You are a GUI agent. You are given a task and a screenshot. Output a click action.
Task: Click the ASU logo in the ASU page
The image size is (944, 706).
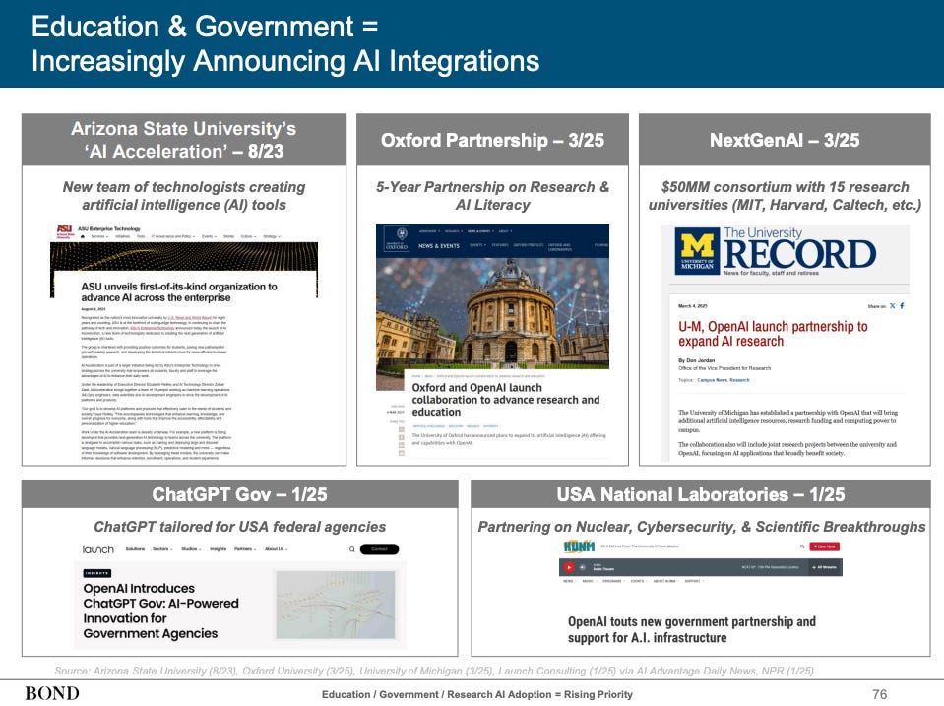64,232
